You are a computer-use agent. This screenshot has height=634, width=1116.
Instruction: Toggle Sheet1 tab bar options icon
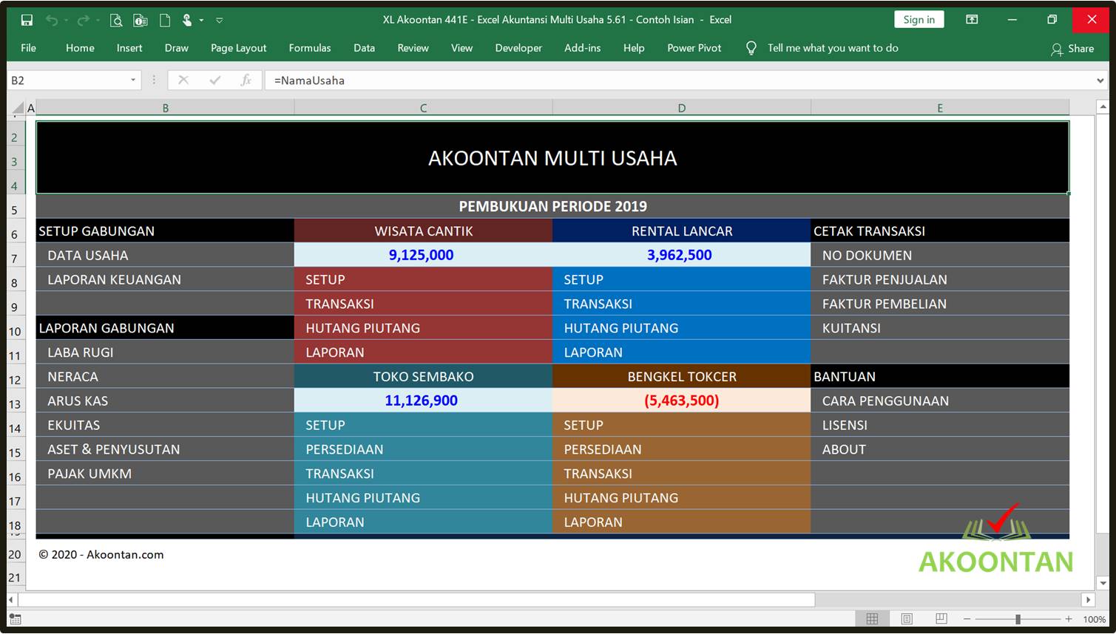tap(15, 619)
